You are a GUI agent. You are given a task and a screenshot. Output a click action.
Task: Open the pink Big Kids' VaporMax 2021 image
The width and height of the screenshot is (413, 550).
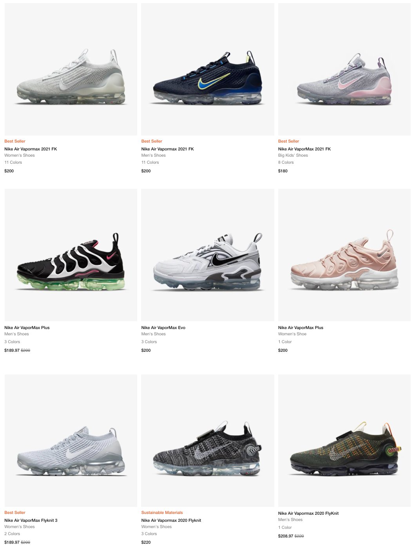click(x=344, y=69)
